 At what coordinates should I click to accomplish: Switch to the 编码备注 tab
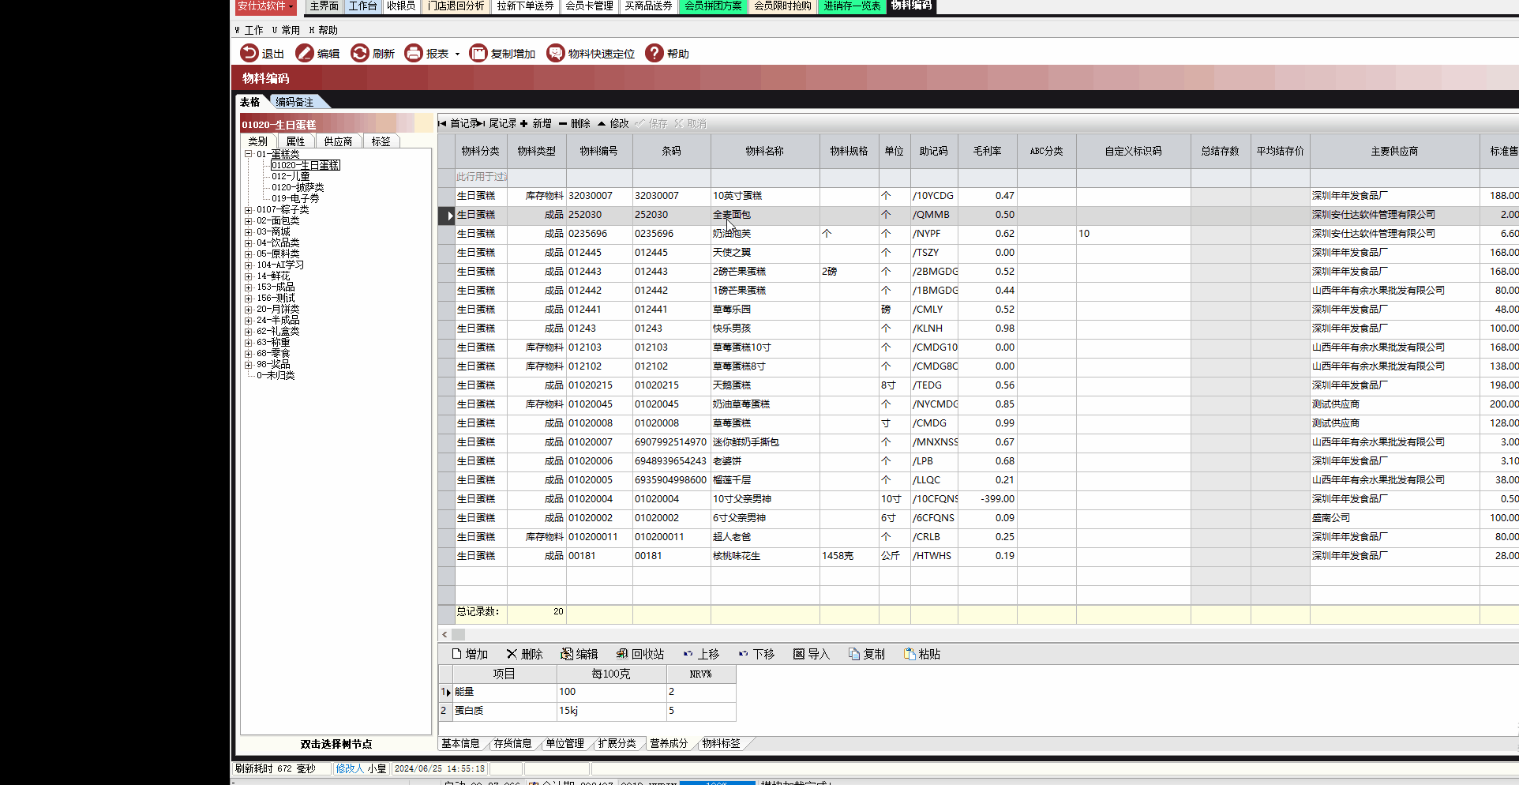[x=295, y=102]
